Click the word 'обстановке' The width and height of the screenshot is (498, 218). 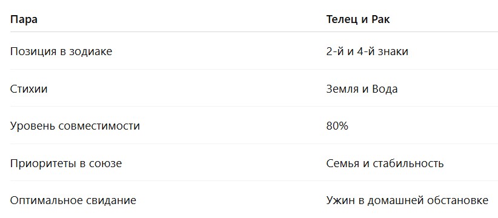point(457,200)
